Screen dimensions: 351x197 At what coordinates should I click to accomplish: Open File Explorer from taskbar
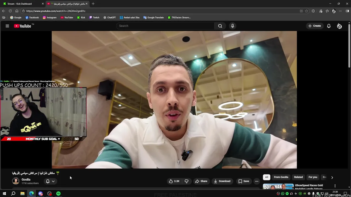click(22, 194)
